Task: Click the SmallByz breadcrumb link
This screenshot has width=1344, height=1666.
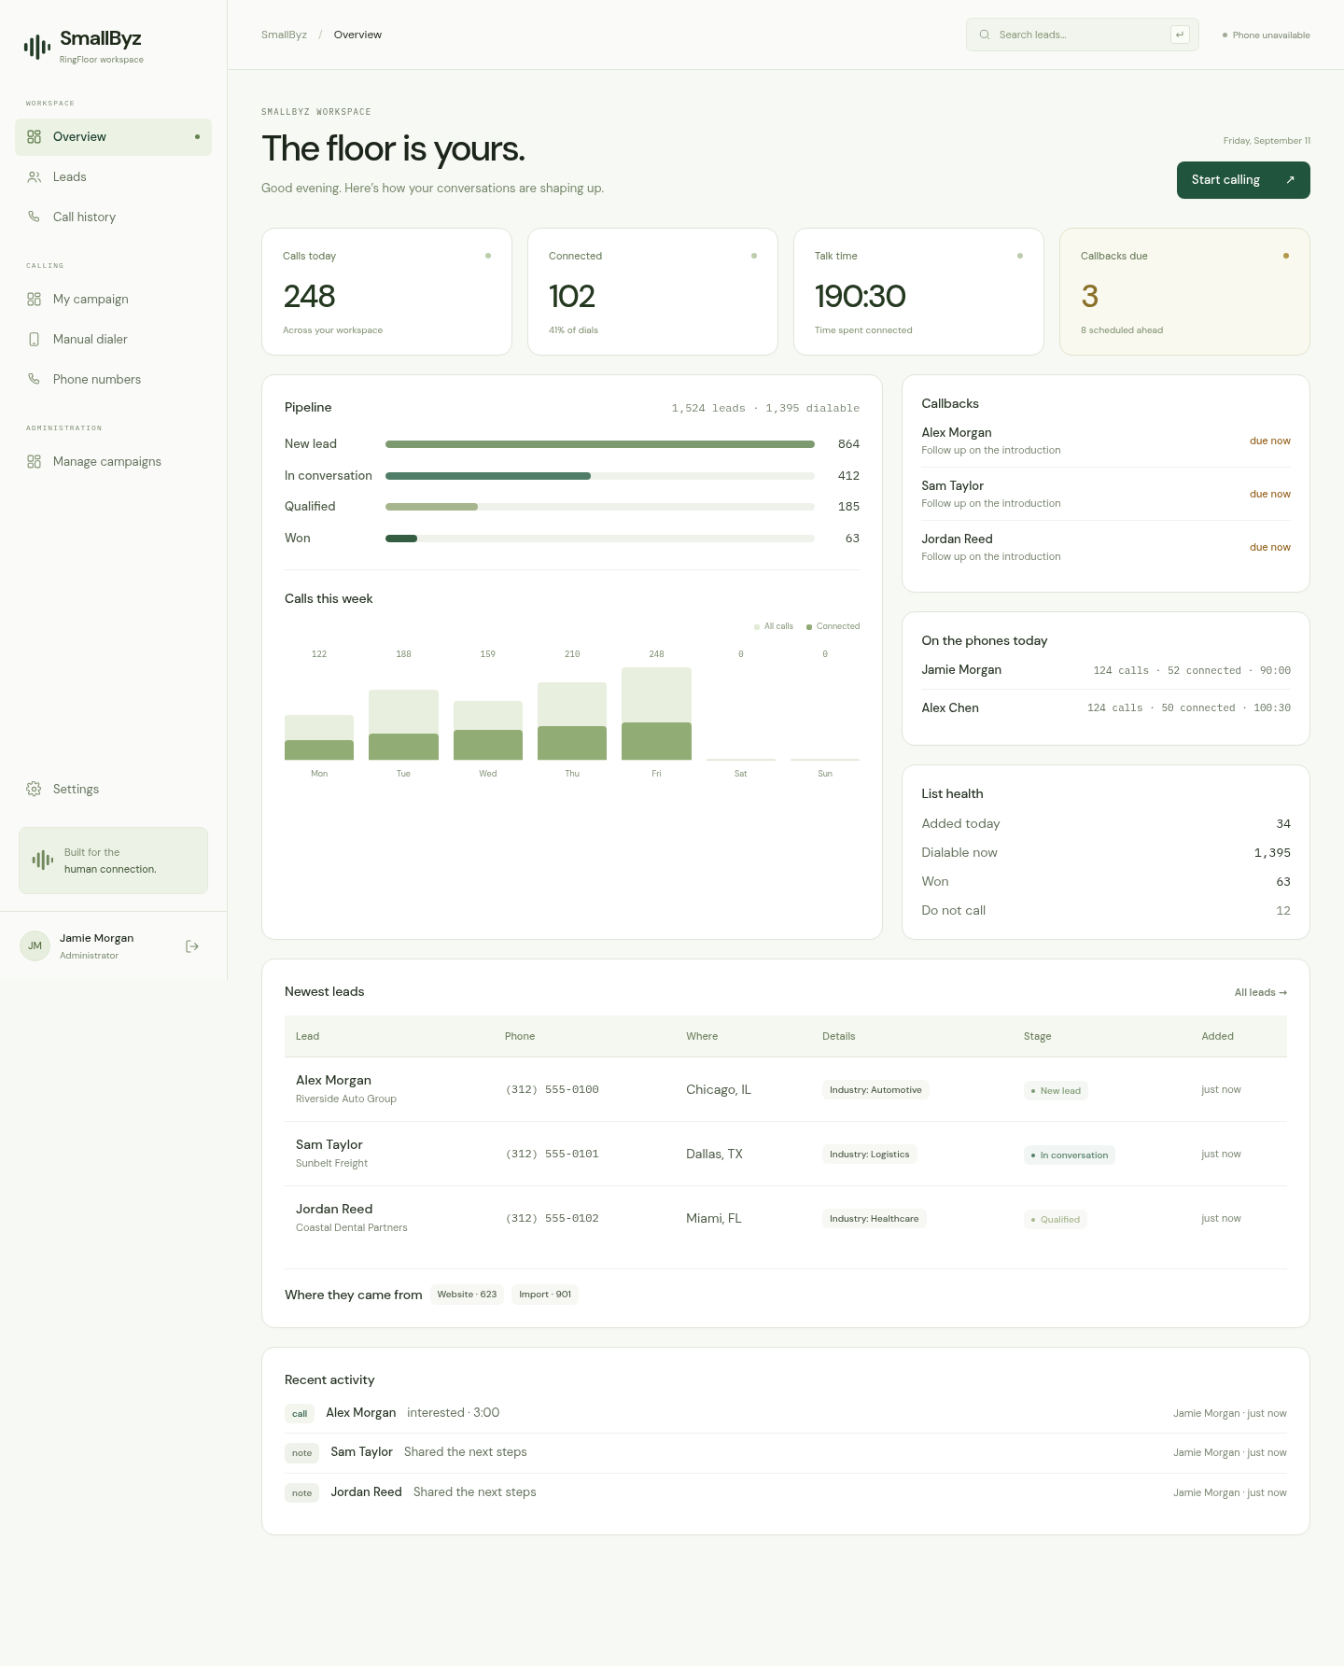Action: coord(284,35)
